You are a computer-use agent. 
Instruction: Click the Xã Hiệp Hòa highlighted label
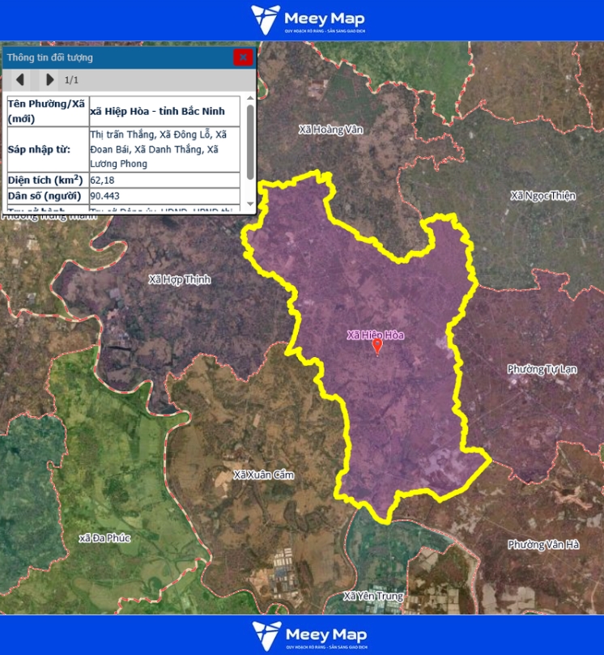tap(375, 334)
